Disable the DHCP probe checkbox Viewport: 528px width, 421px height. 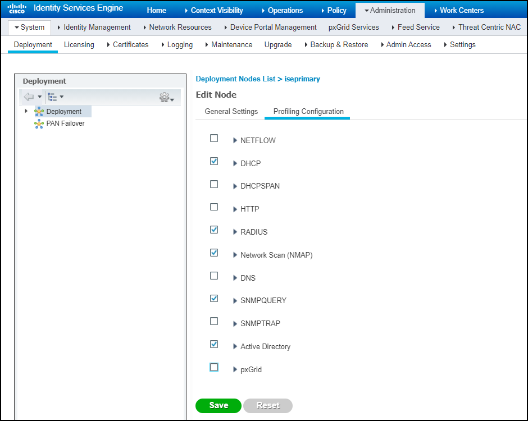tap(214, 161)
